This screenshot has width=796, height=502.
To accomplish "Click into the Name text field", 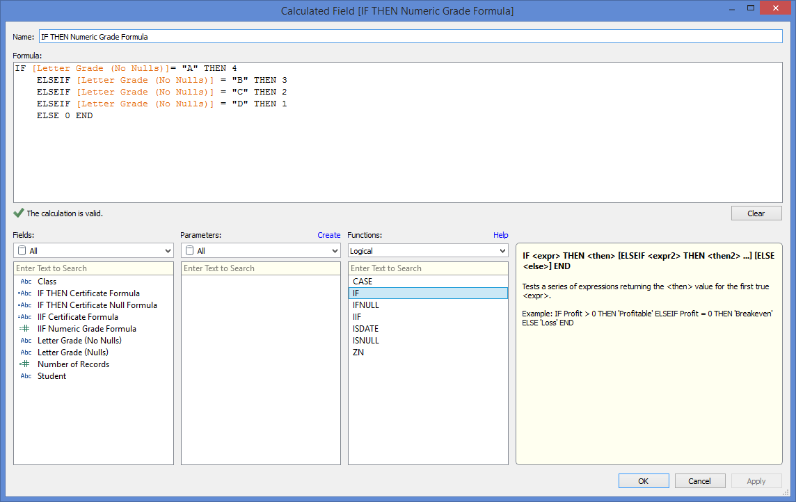I will [411, 36].
